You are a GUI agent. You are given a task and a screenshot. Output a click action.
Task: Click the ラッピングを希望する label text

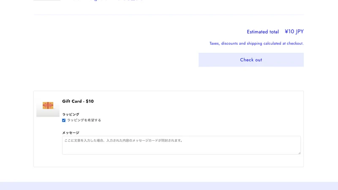pyautogui.click(x=84, y=120)
